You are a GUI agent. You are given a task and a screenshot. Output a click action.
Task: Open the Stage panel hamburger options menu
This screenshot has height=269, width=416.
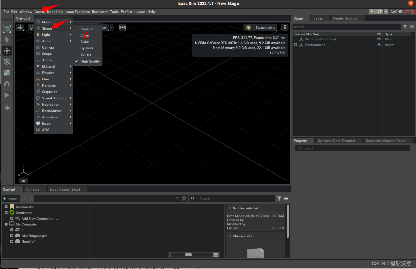pos(412,27)
